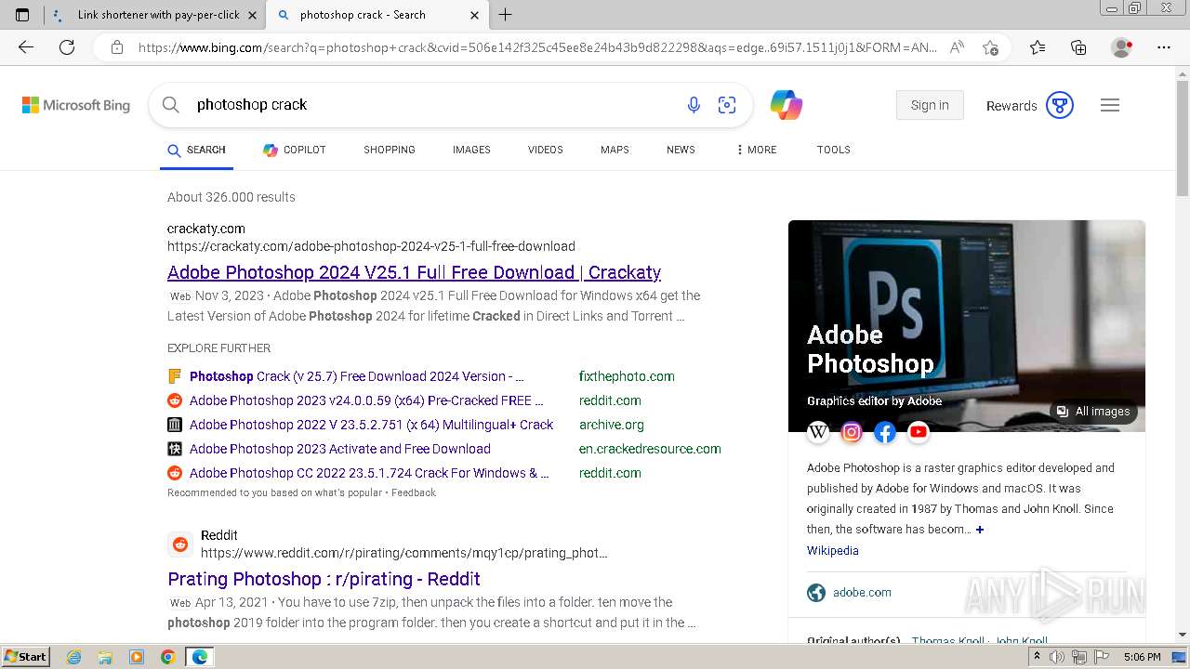
Task: Click the Adobe Photoshop hero image
Action: point(967,326)
